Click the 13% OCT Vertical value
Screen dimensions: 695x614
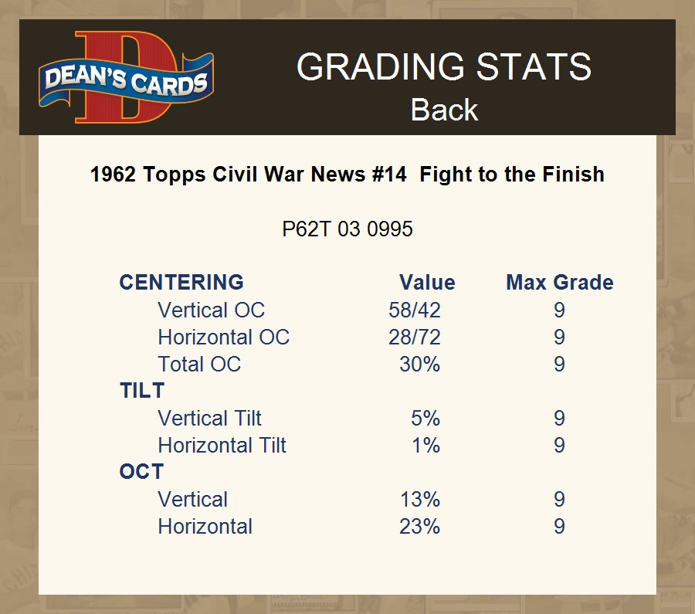point(420,500)
